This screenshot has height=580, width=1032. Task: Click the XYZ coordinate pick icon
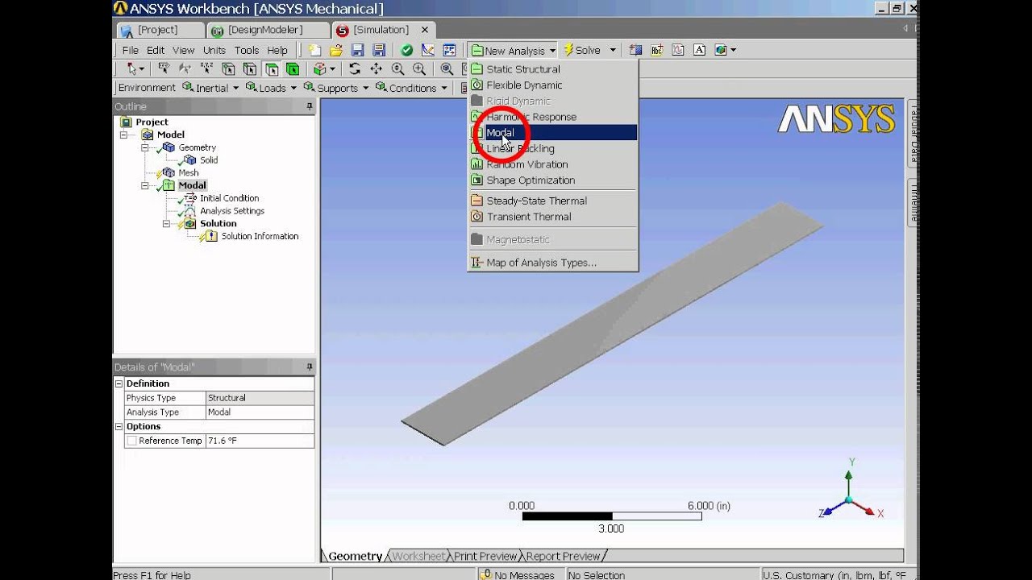pyautogui.click(x=206, y=69)
